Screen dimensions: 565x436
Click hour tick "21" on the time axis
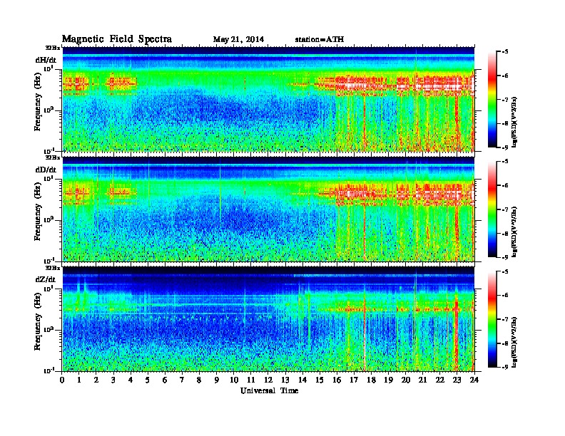pyautogui.click(x=422, y=380)
